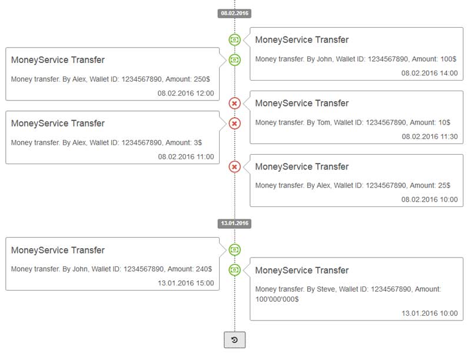Open the transfer card dated 13.01.2016 15:00
This screenshot has height=357, width=471.
point(112,264)
